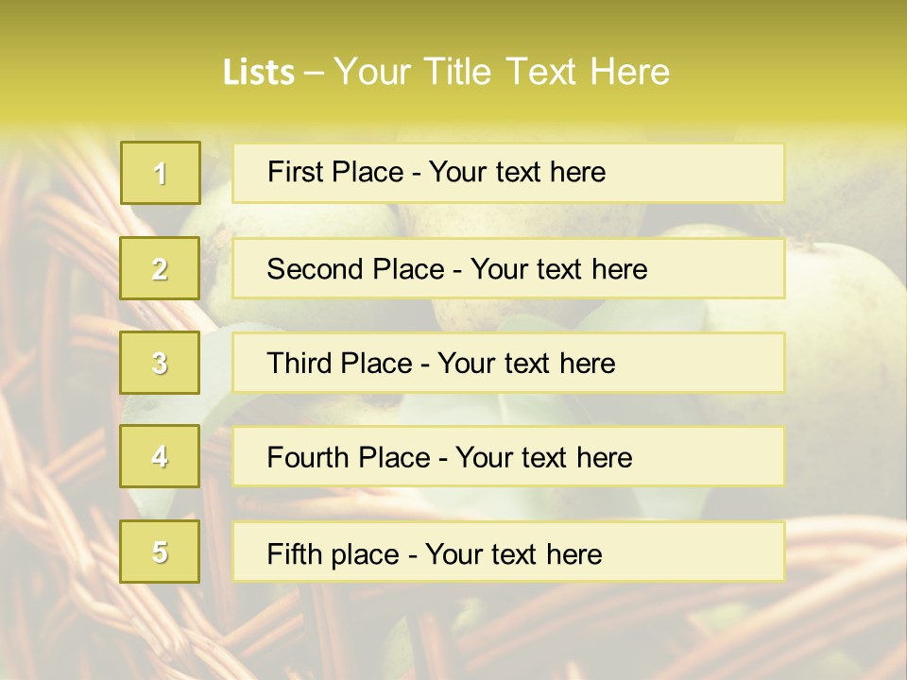Click 'Your text here' in Third Place row
The width and height of the screenshot is (907, 680).
[x=526, y=364]
